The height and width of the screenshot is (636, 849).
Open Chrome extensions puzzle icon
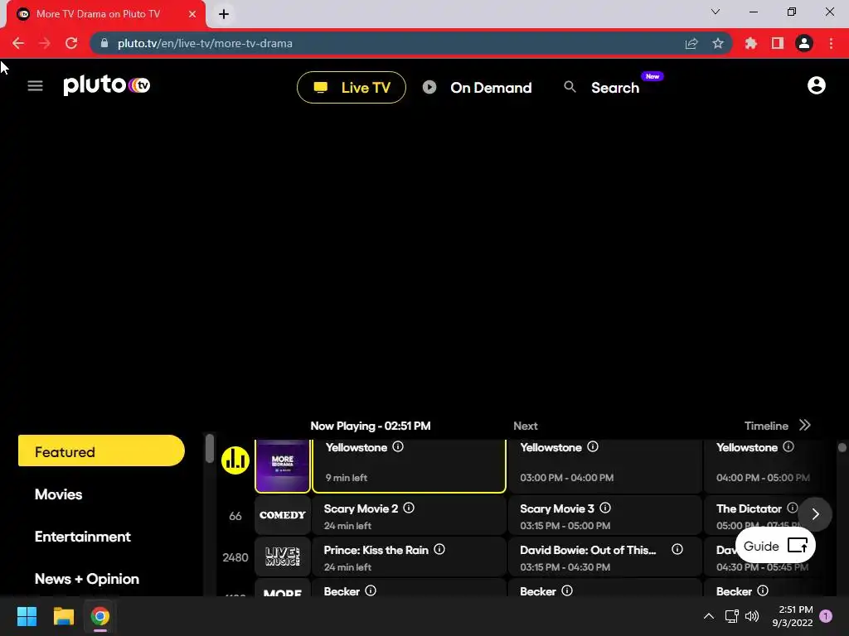click(751, 43)
